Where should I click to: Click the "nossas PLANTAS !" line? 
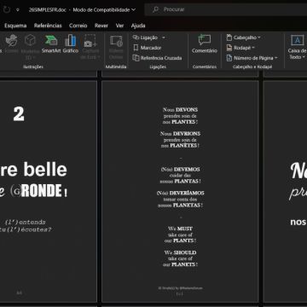pyautogui.click(x=180, y=181)
